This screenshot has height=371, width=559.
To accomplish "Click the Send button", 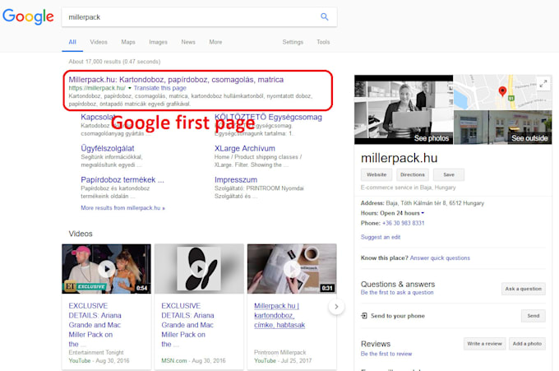I will (x=534, y=316).
